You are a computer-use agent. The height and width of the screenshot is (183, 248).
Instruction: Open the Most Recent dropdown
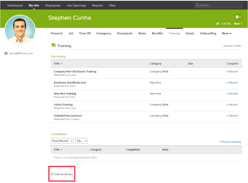62,141
